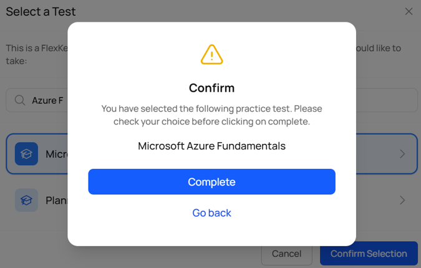Click the yellow warning triangle icon
421x268 pixels.
(211, 55)
